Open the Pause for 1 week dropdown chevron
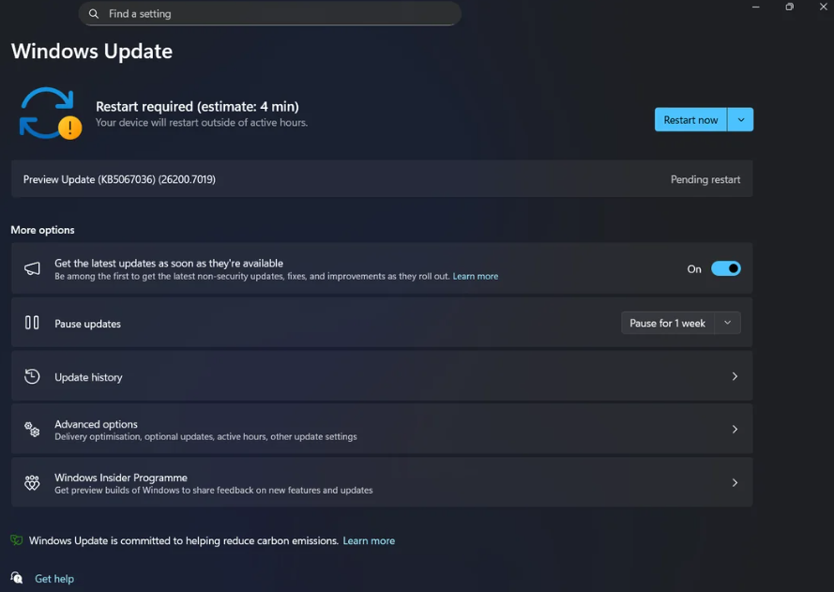 [x=728, y=323]
